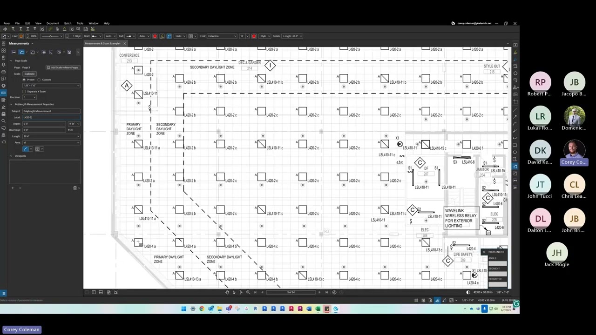Click the Zoom tool in bottom navigation bar
Viewport: 596px width, 335px height.
point(248,292)
